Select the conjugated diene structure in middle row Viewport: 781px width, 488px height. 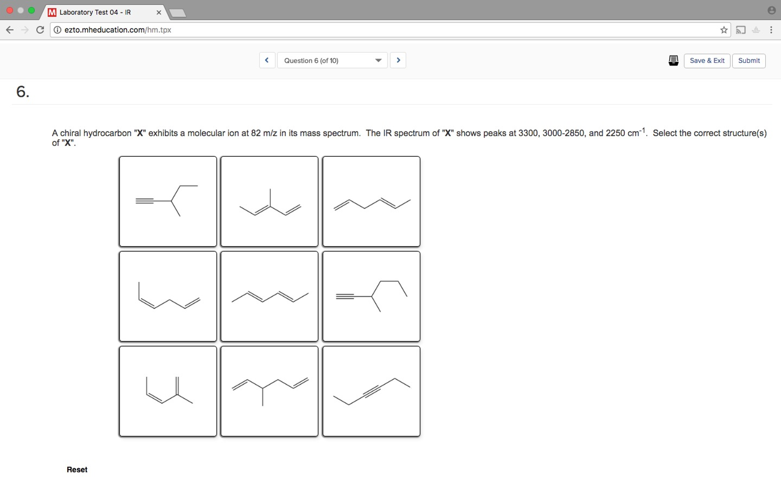[x=269, y=296]
